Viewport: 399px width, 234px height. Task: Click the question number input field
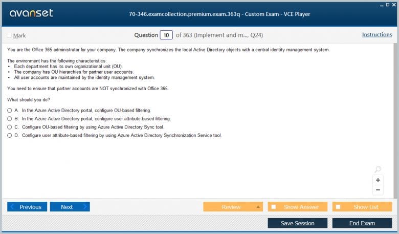tap(166, 35)
